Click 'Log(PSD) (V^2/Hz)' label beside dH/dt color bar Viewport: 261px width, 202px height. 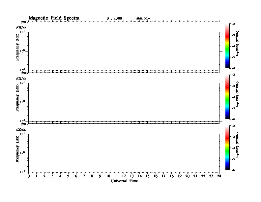pos(238,43)
